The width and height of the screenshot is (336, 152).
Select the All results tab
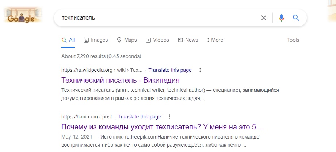68,40
